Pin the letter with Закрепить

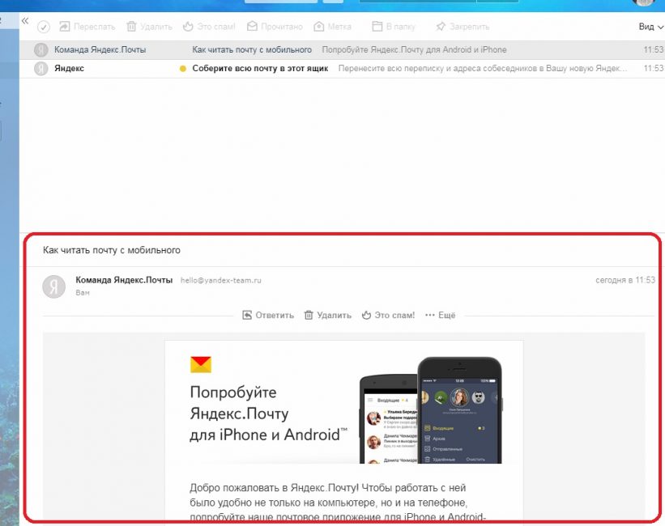click(x=463, y=27)
